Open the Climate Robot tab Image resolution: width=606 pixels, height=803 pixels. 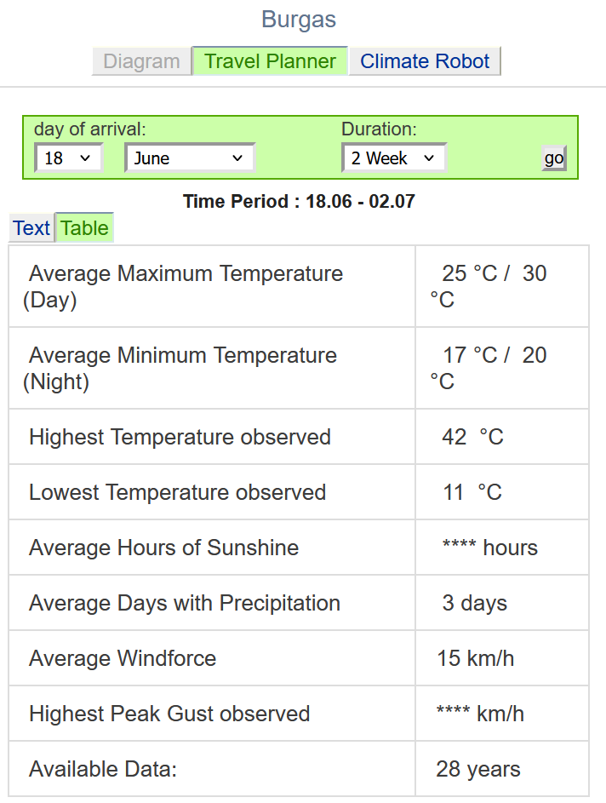pyautogui.click(x=425, y=61)
